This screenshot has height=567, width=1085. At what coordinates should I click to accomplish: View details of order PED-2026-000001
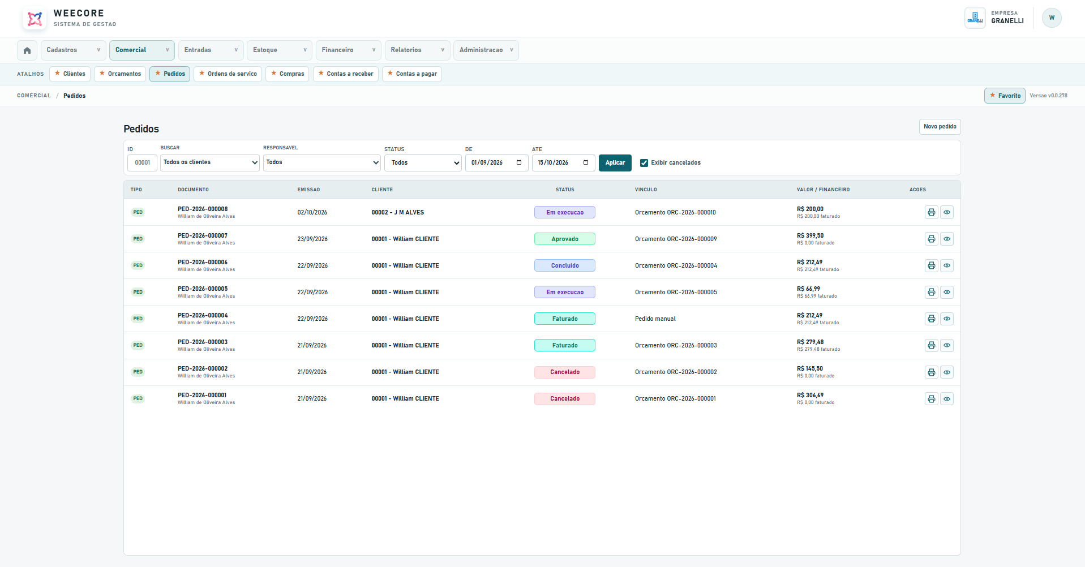947,399
